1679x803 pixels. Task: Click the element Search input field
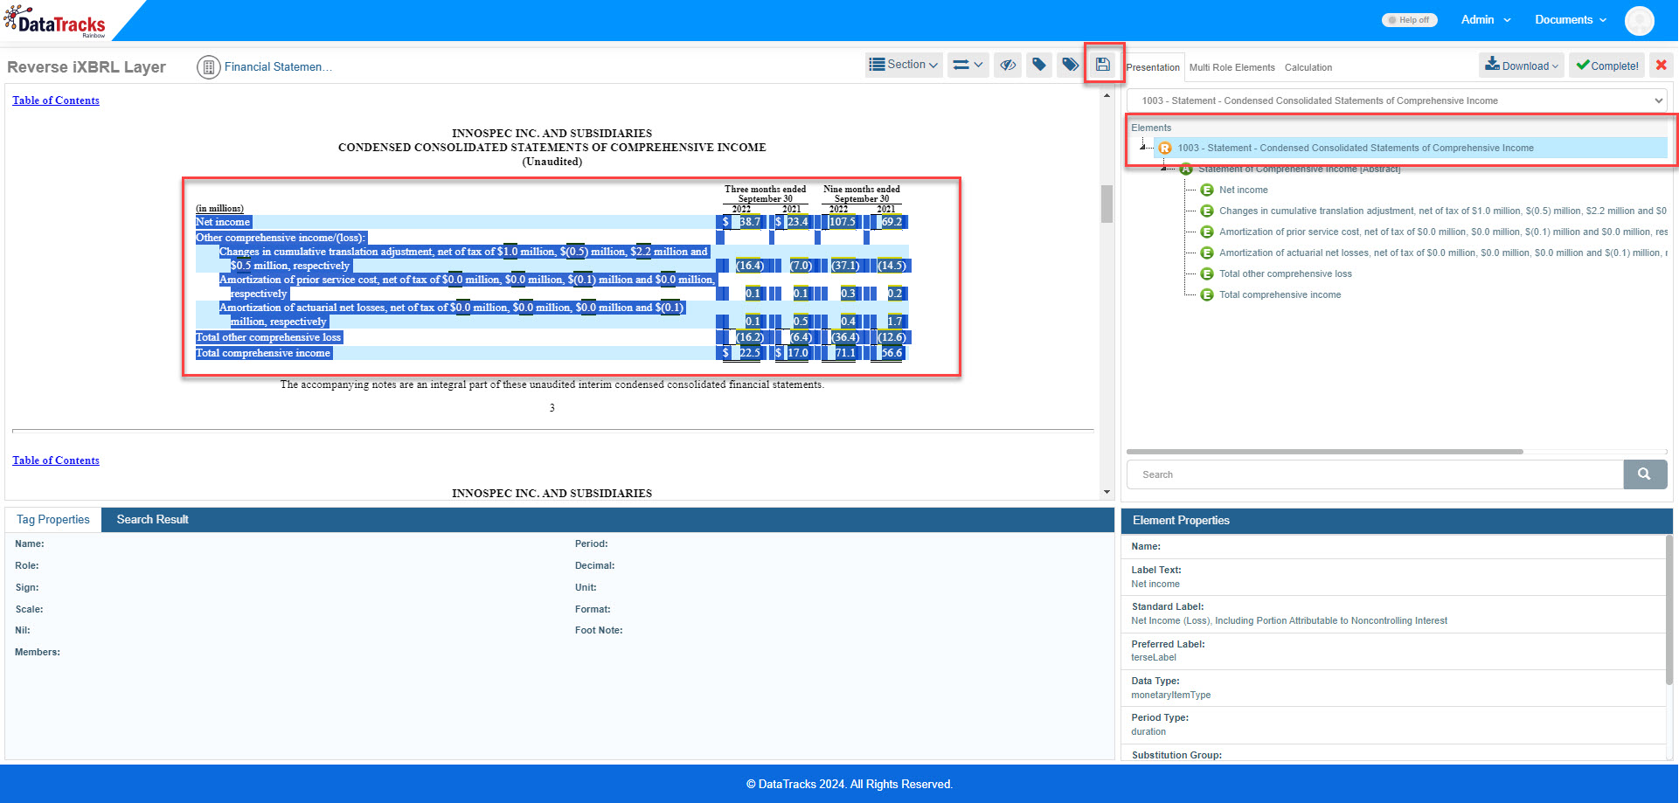pyautogui.click(x=1375, y=474)
